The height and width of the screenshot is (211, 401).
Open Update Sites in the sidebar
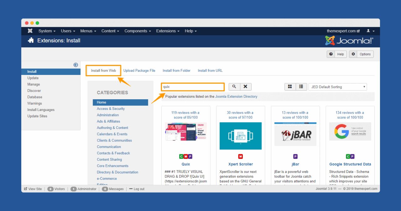pos(37,116)
